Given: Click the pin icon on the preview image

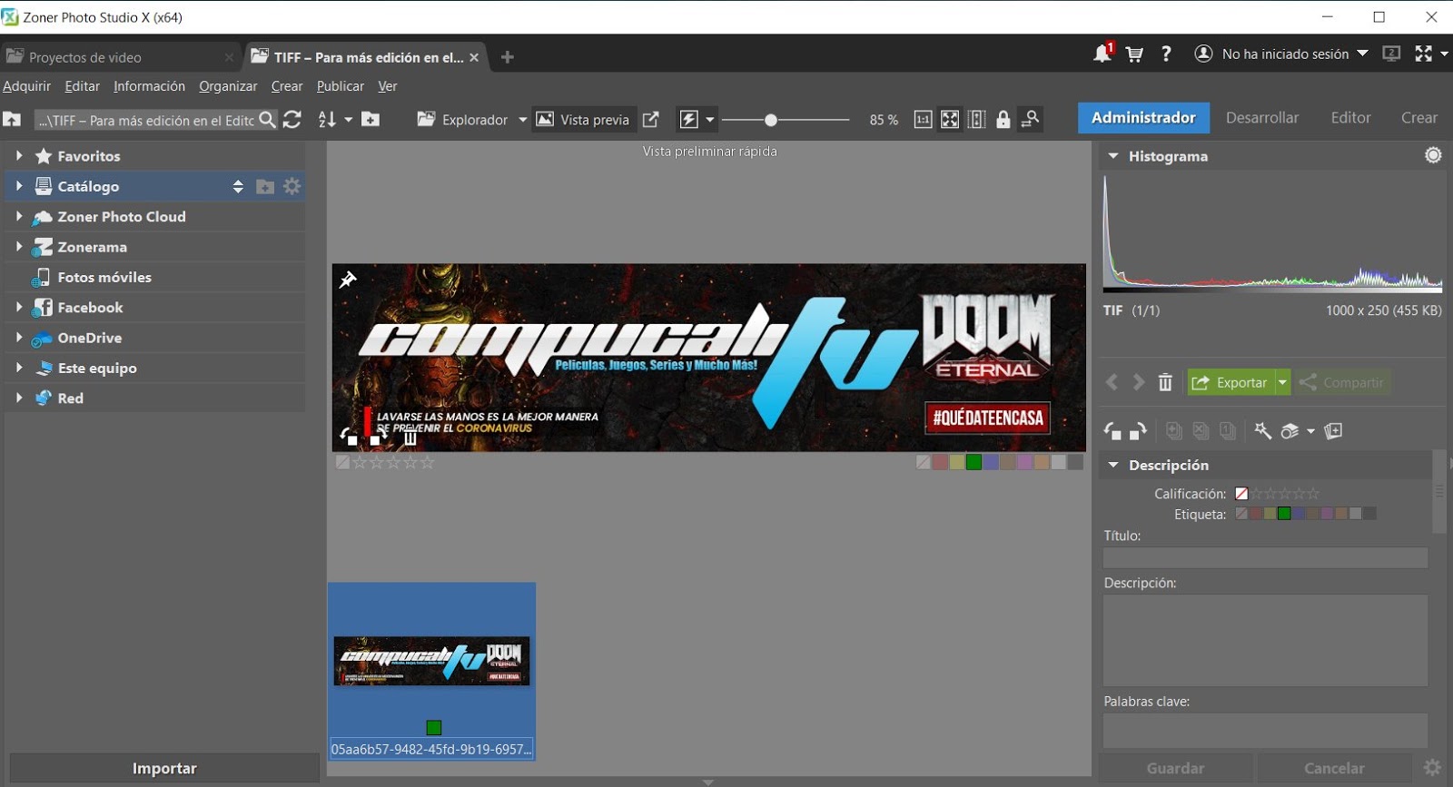Looking at the screenshot, I should pos(348,280).
